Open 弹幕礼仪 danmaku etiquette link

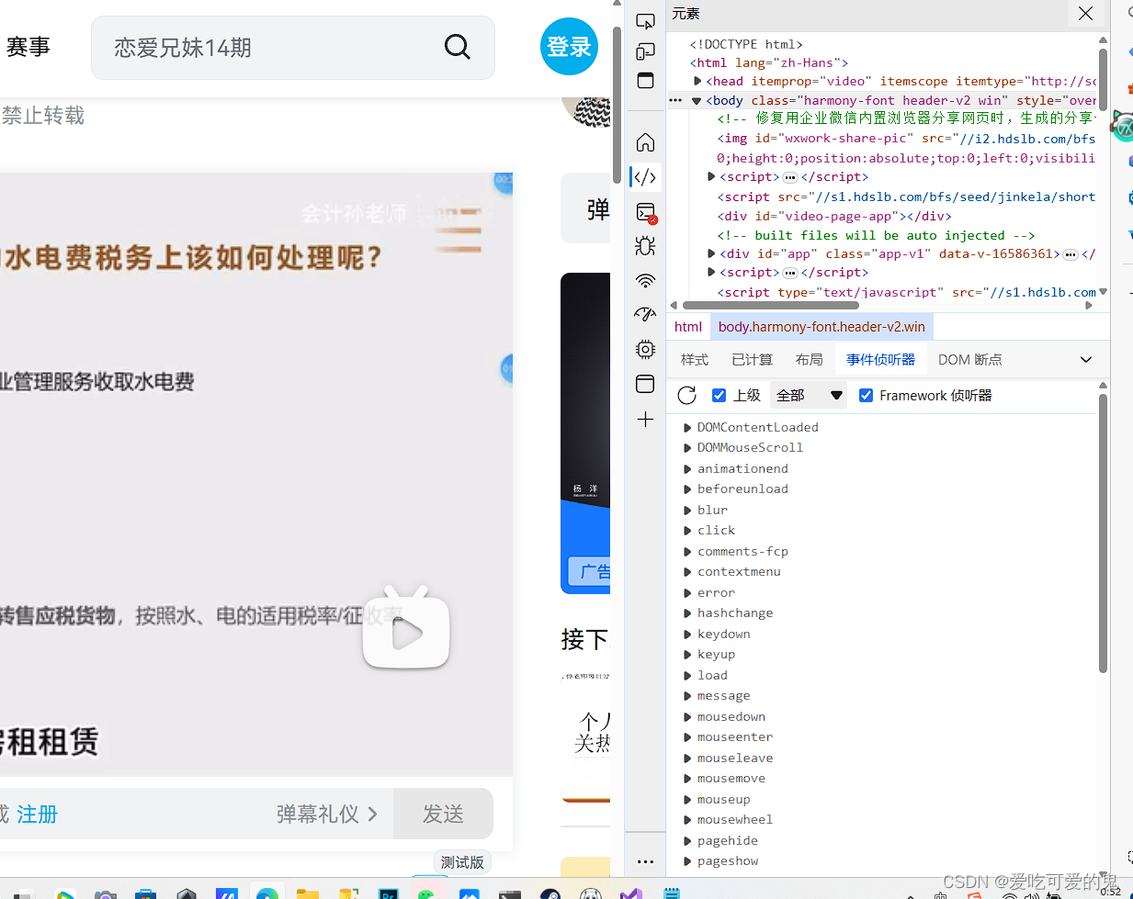pos(327,814)
